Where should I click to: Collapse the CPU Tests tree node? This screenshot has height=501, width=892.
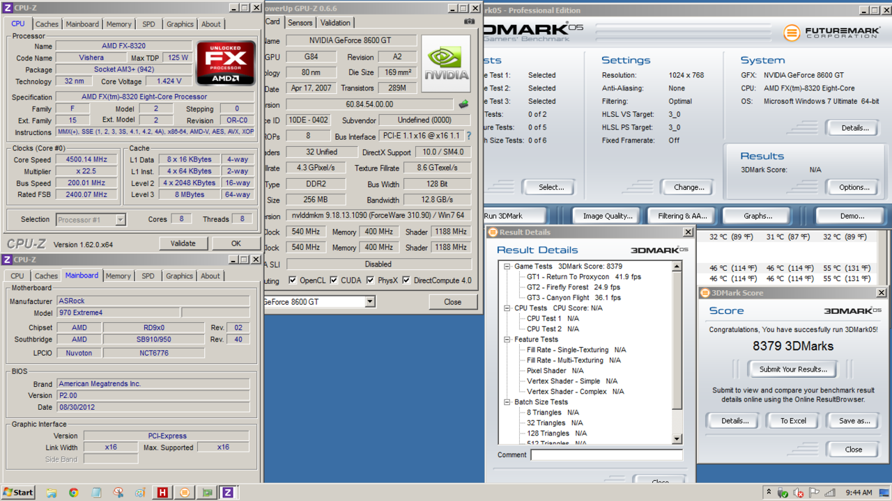pos(507,308)
